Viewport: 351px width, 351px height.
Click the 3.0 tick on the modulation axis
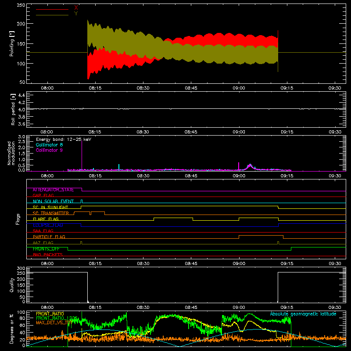[21, 137]
